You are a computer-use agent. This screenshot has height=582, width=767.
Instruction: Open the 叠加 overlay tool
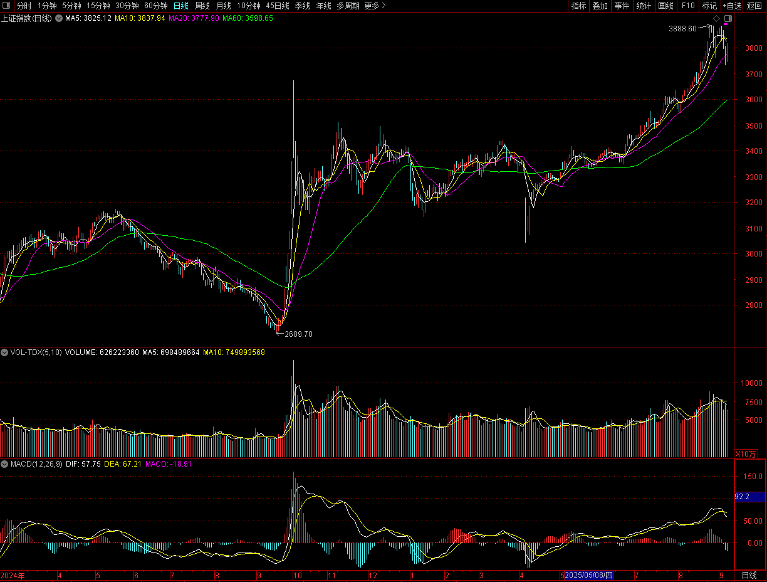click(x=600, y=6)
